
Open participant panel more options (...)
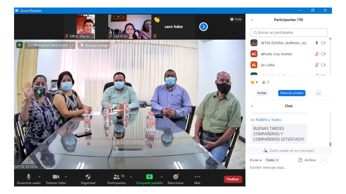coord(318,93)
